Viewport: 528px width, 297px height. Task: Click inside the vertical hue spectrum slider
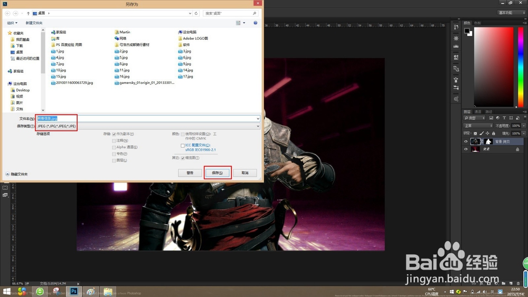coord(521,68)
